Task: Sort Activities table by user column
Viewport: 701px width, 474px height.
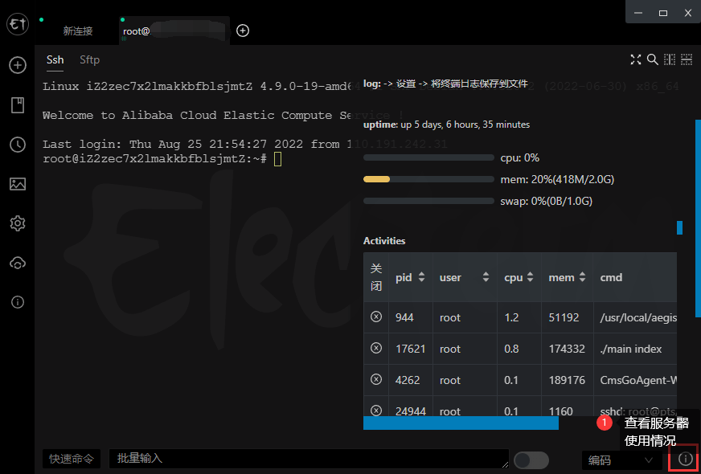Action: coord(465,277)
